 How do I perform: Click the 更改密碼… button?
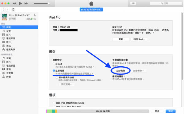[67, 84]
